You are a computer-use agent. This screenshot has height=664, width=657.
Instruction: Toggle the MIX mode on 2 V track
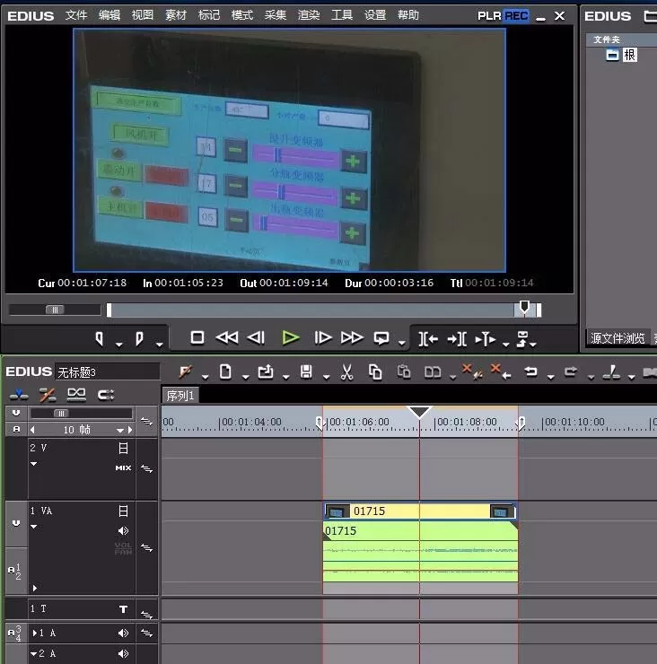point(123,467)
